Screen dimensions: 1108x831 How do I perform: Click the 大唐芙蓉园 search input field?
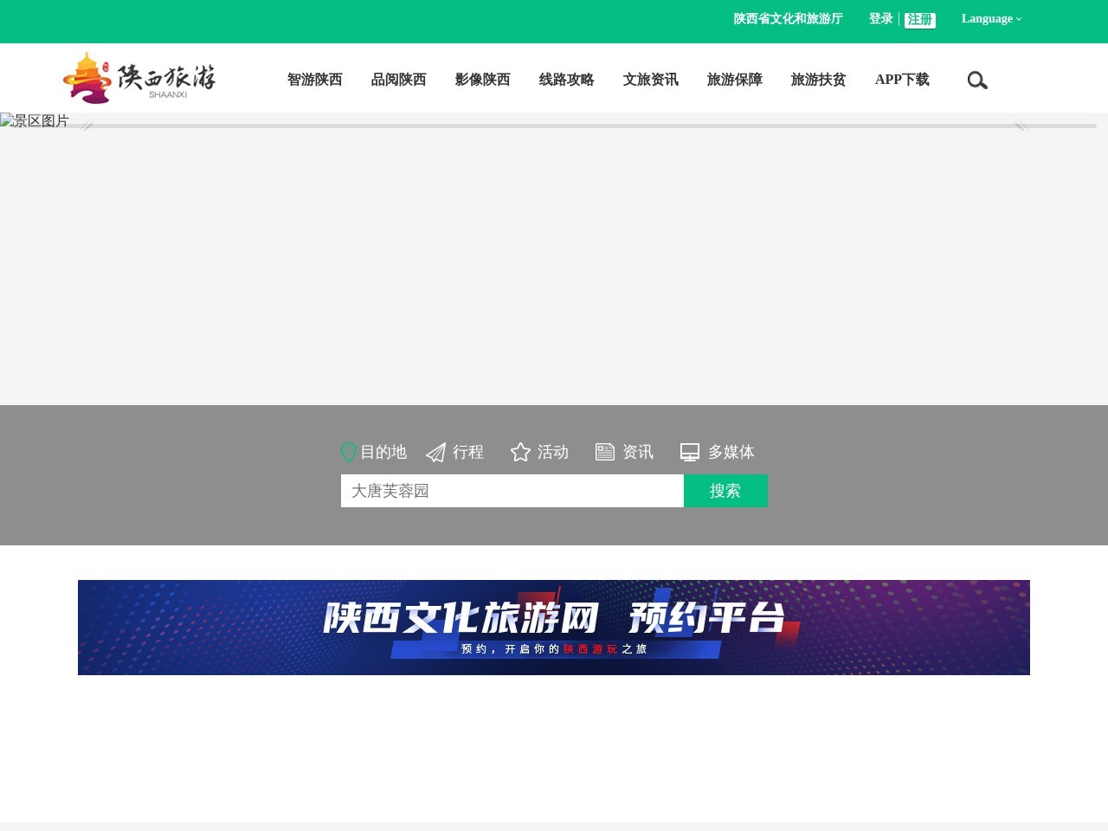(x=512, y=491)
